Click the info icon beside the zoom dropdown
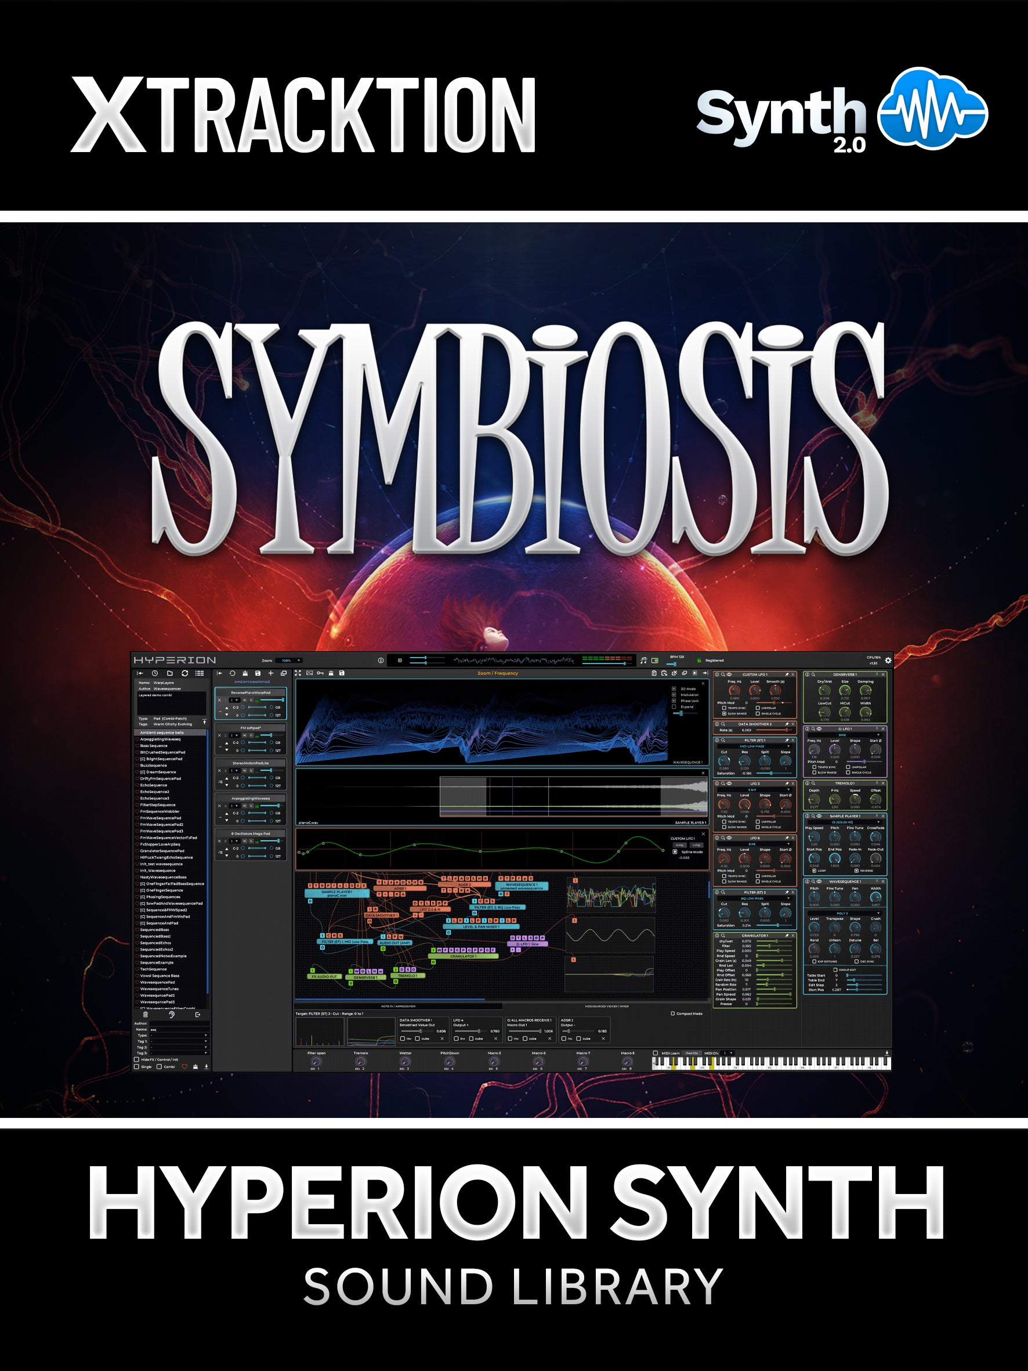Screen dimensions: 1028x1371 [381, 661]
